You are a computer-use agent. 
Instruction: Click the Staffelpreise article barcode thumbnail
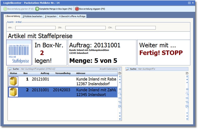coord(19,52)
